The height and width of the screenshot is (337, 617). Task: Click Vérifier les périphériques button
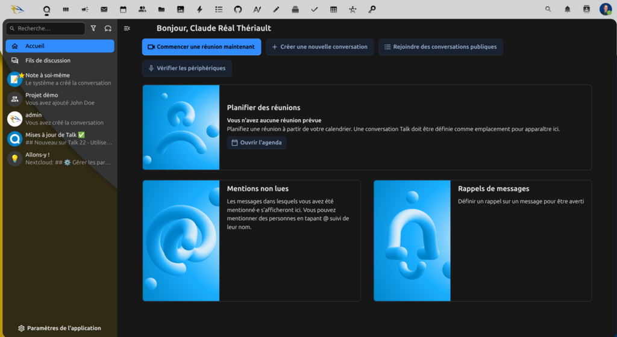point(187,68)
